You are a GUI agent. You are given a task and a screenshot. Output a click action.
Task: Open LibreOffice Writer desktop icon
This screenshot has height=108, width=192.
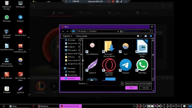pos(7,47)
